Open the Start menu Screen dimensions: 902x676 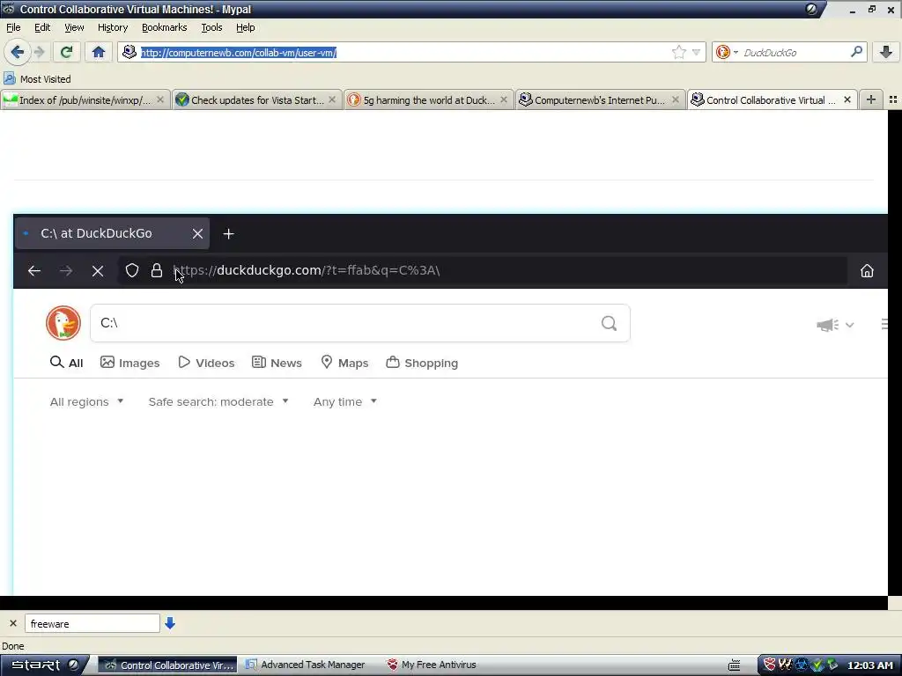click(x=44, y=665)
